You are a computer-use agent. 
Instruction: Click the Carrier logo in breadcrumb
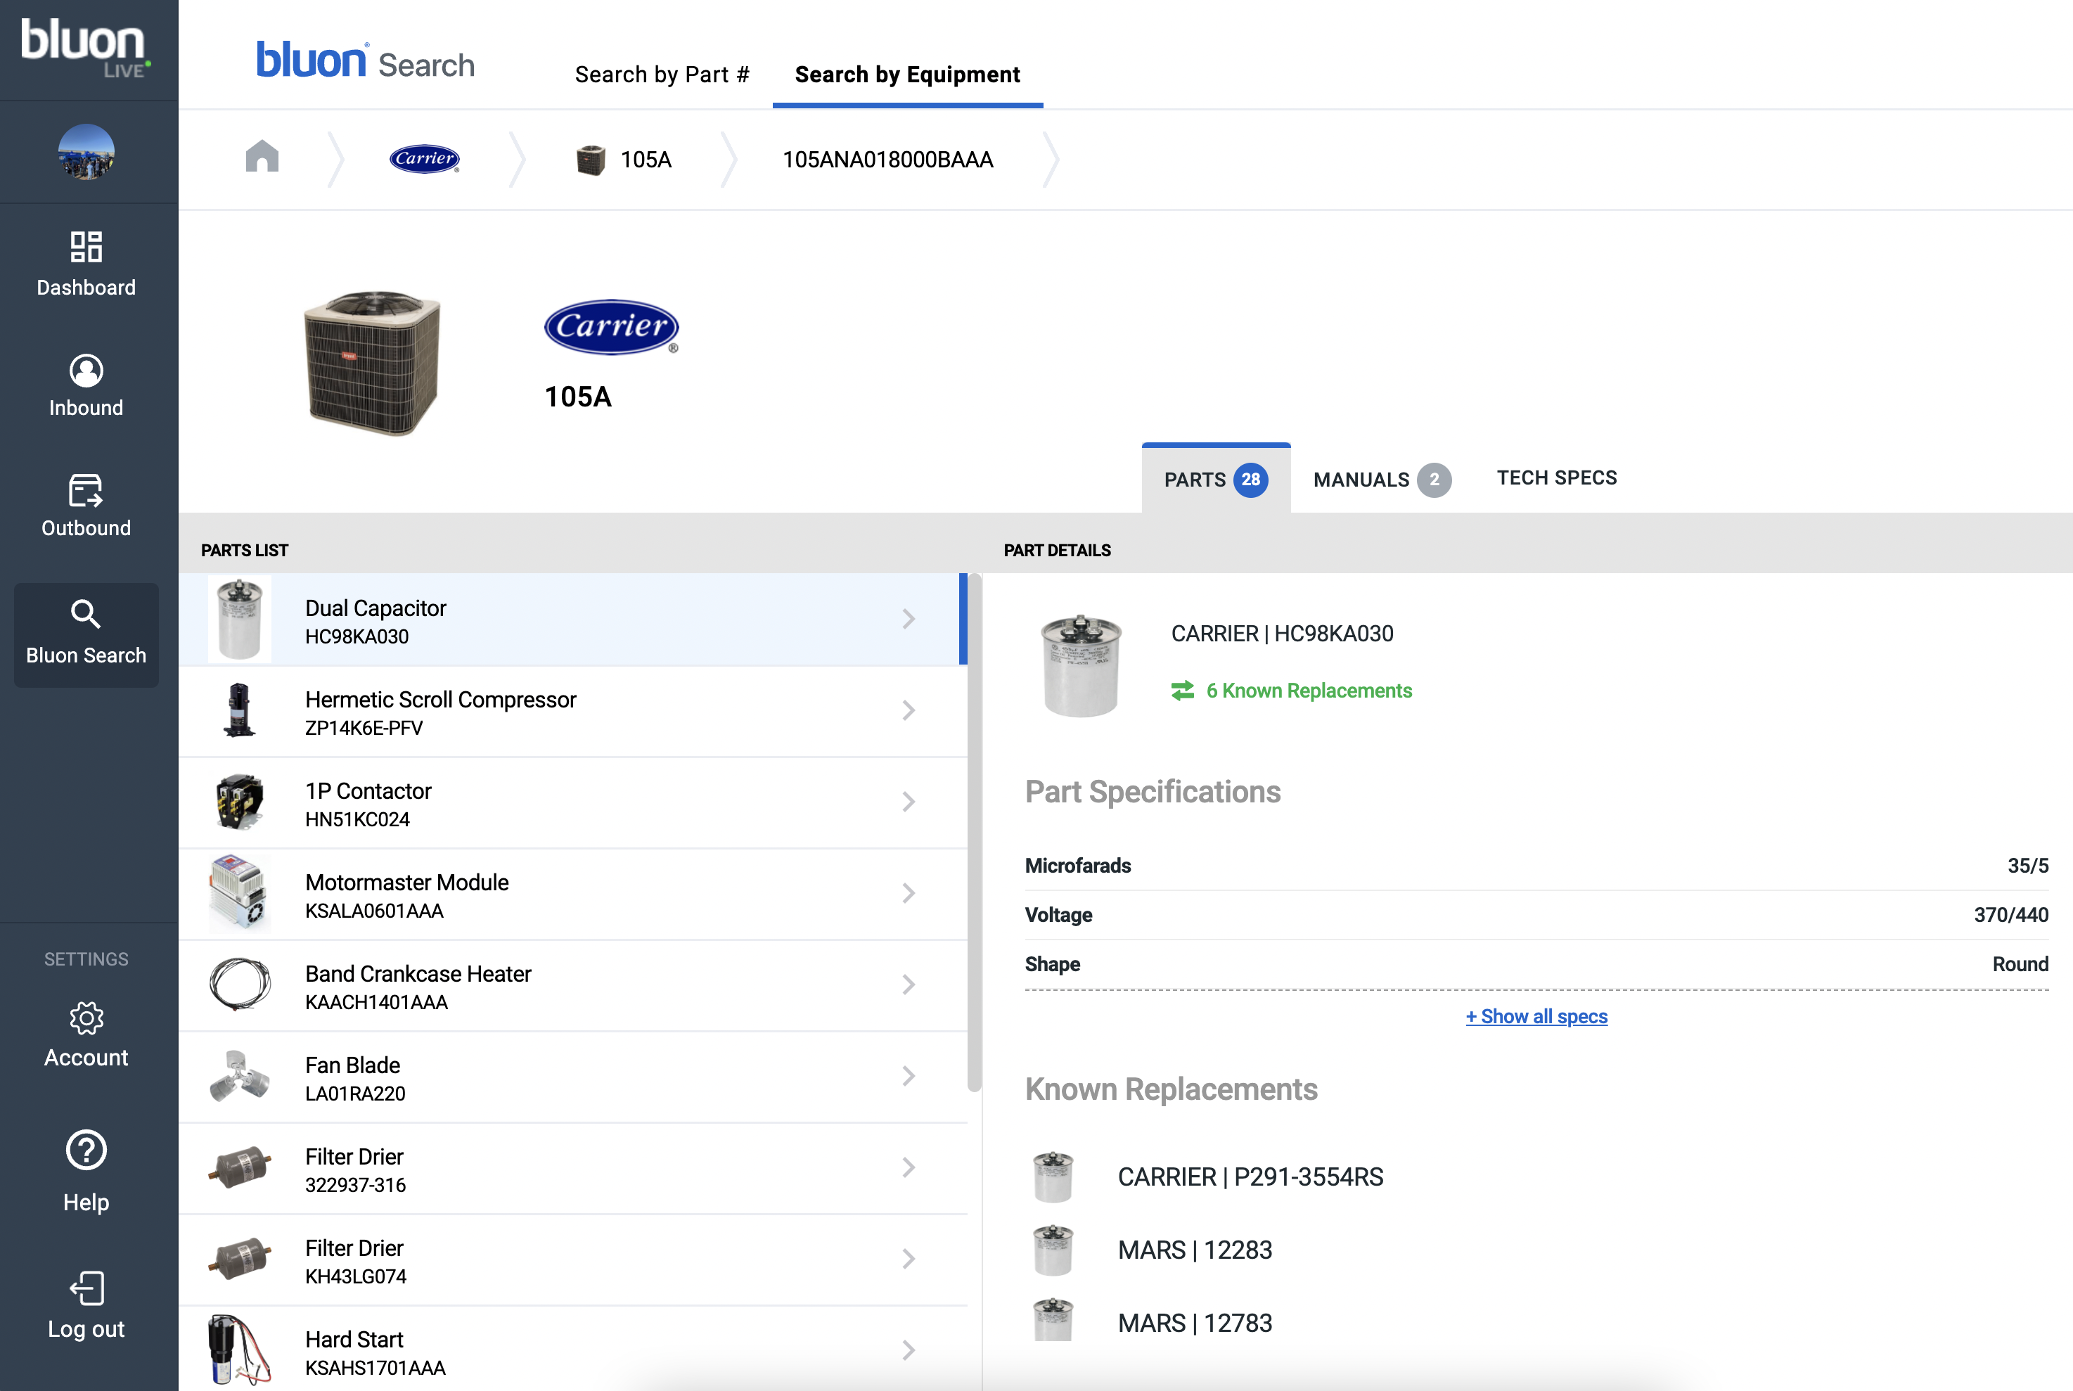click(x=425, y=159)
